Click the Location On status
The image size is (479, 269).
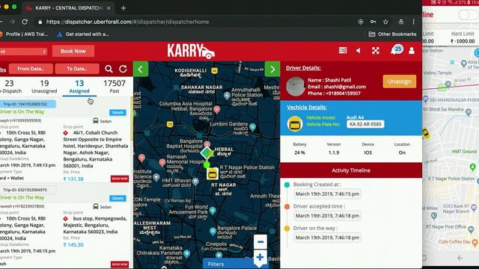click(x=402, y=149)
